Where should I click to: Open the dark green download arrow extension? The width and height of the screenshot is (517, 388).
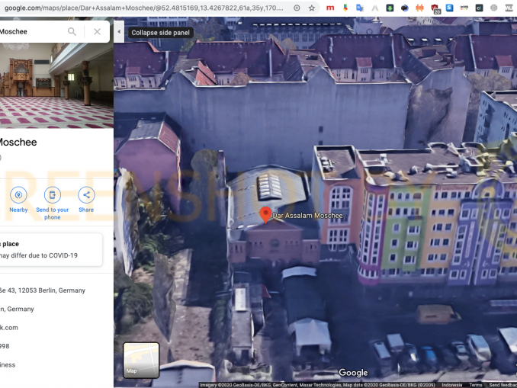pos(390,8)
